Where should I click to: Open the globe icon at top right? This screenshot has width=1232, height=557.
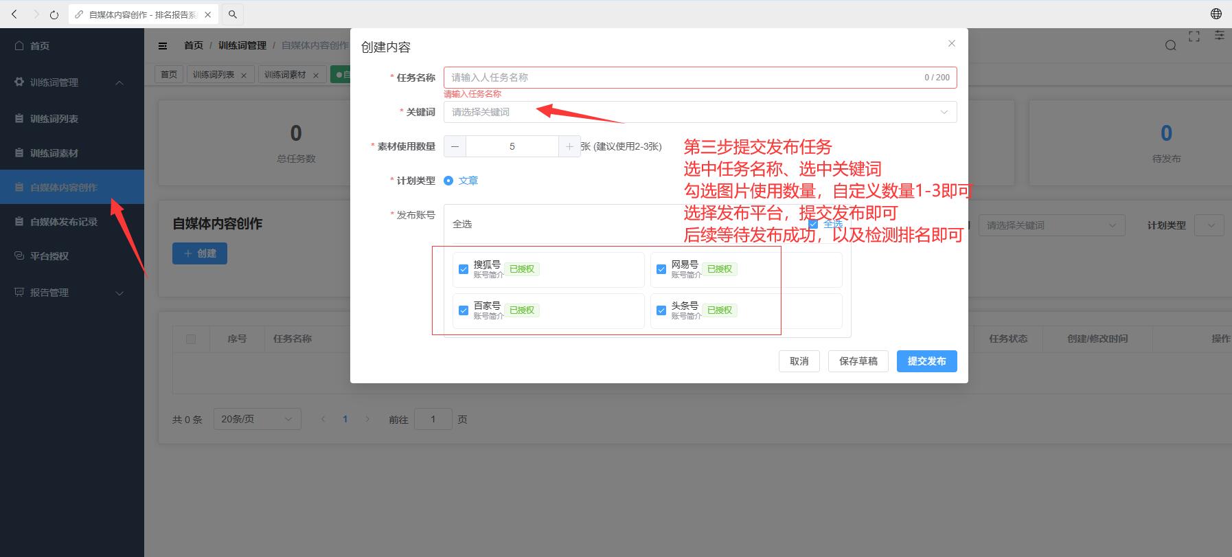click(x=1216, y=14)
